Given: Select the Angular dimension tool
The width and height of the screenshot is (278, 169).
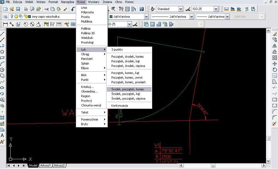Looking at the screenshot, I should (x=38, y=24).
